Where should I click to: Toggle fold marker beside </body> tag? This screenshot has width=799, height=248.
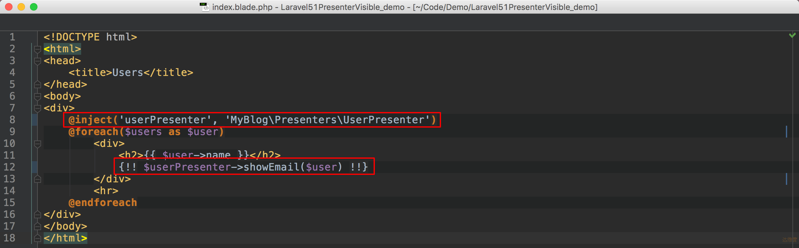click(x=37, y=226)
